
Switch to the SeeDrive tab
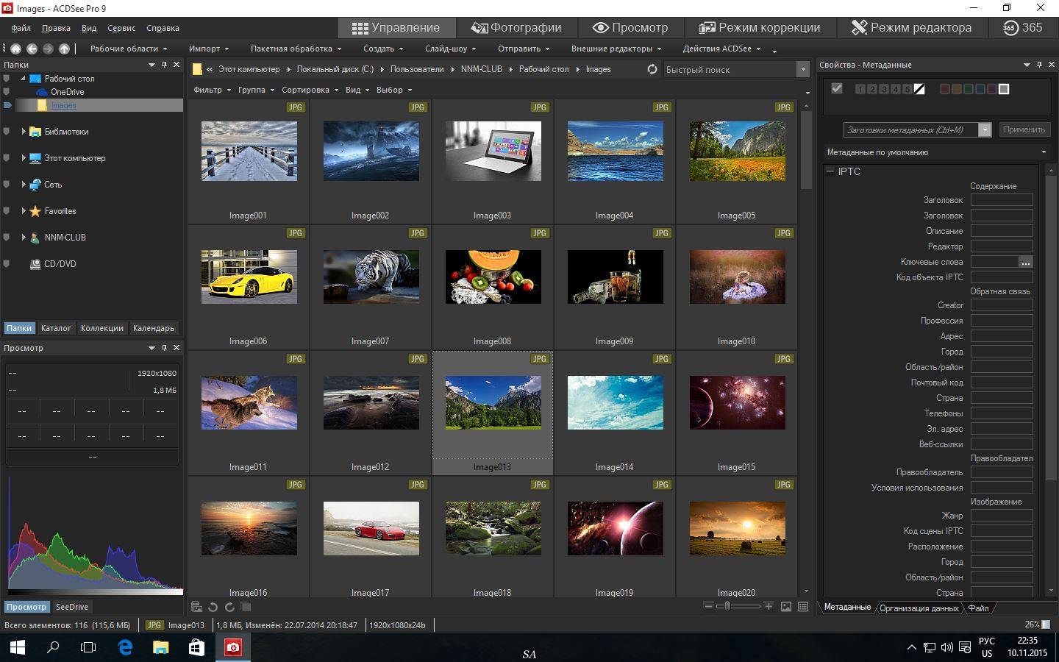pyautogui.click(x=72, y=607)
